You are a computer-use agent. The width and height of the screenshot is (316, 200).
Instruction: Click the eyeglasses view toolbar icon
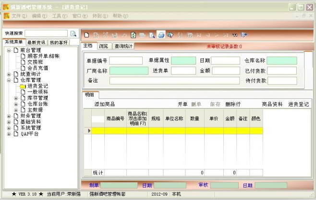point(235,35)
